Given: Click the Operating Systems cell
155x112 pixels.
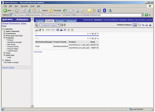Looking at the screenshot, I should pyautogui.click(x=61, y=46).
